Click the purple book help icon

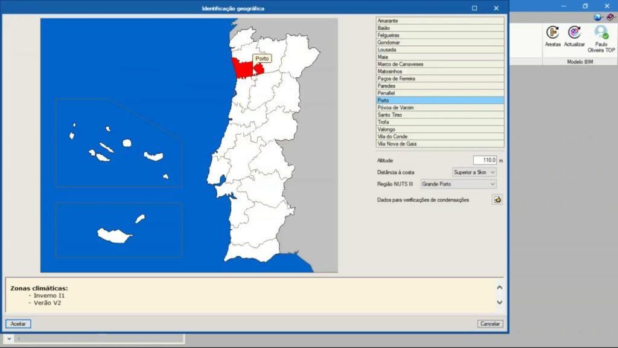(x=610, y=18)
